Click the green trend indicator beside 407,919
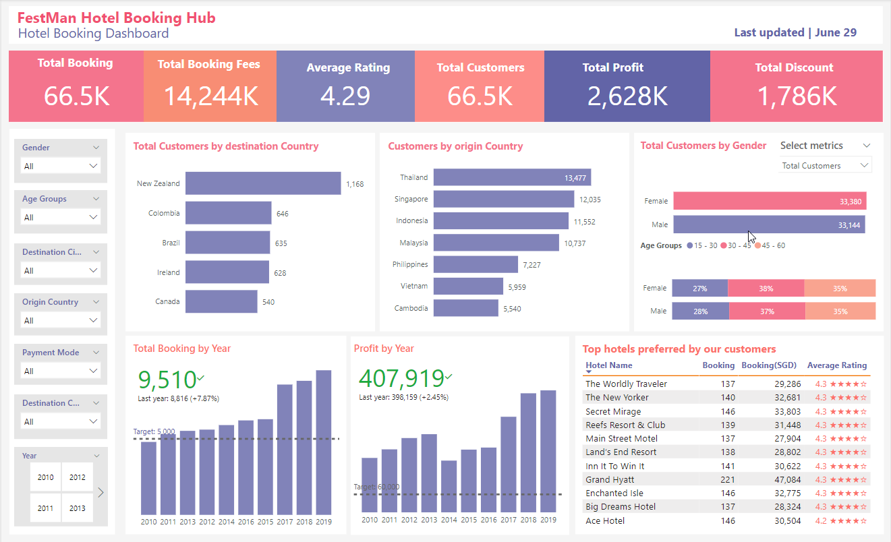 (x=449, y=376)
